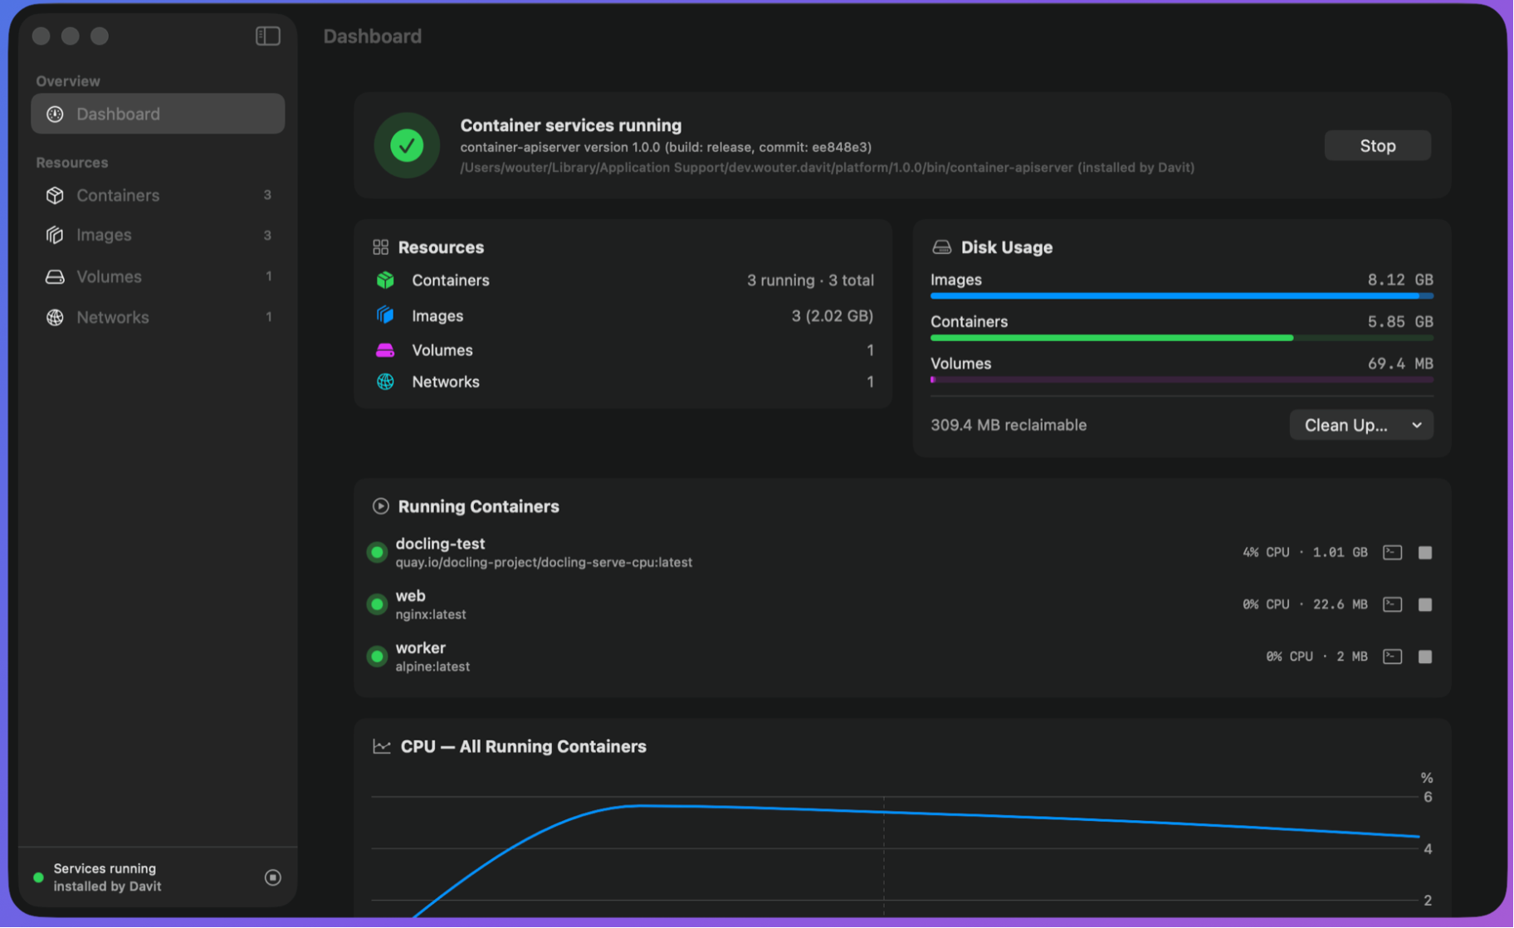This screenshot has width=1514, height=928.
Task: Click the green checkmark status icon
Action: tap(407, 145)
